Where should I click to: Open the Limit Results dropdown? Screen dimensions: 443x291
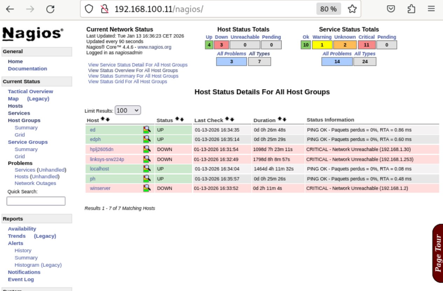pos(127,110)
